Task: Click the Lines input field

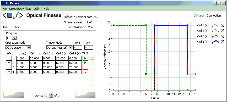Action: point(78,47)
